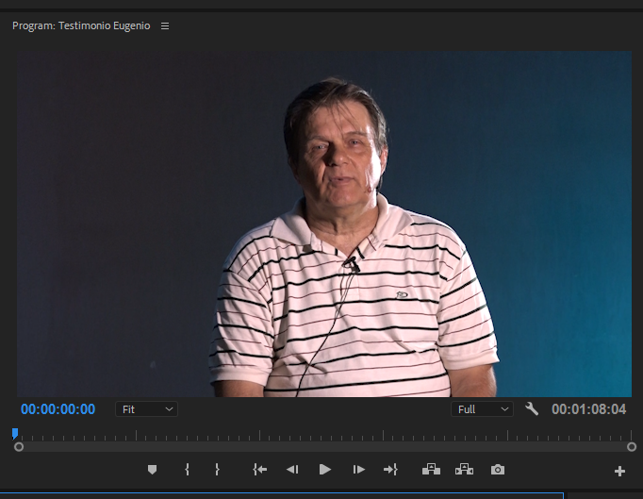Open the Program panel hamburger menu

tap(165, 26)
